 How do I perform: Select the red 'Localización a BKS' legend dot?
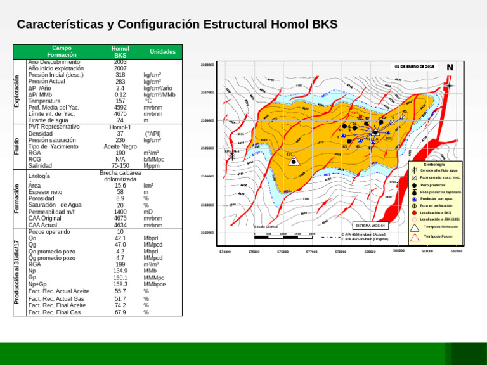(414, 213)
